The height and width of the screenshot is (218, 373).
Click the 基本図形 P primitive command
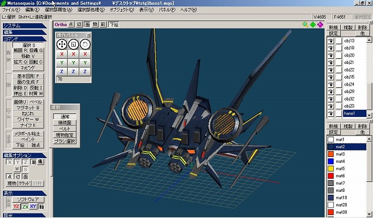pyautogui.click(x=28, y=76)
